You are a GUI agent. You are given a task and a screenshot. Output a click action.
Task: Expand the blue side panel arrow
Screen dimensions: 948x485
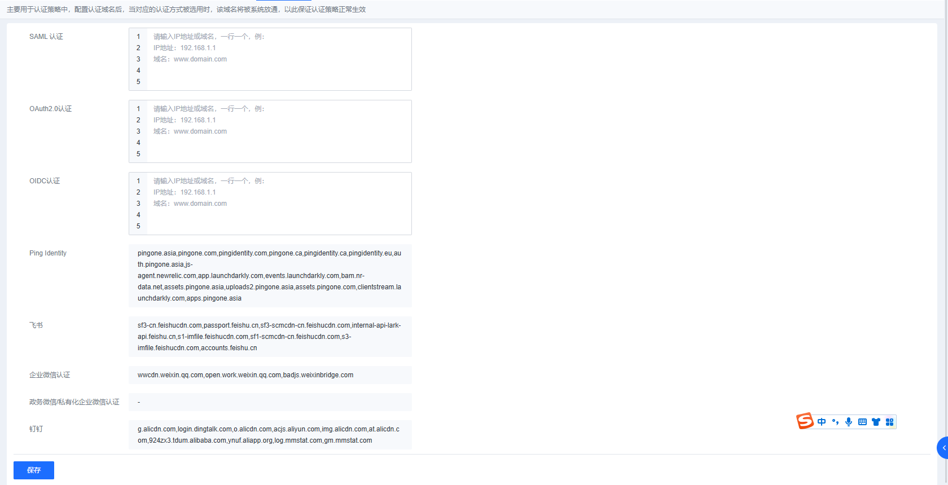pos(943,448)
